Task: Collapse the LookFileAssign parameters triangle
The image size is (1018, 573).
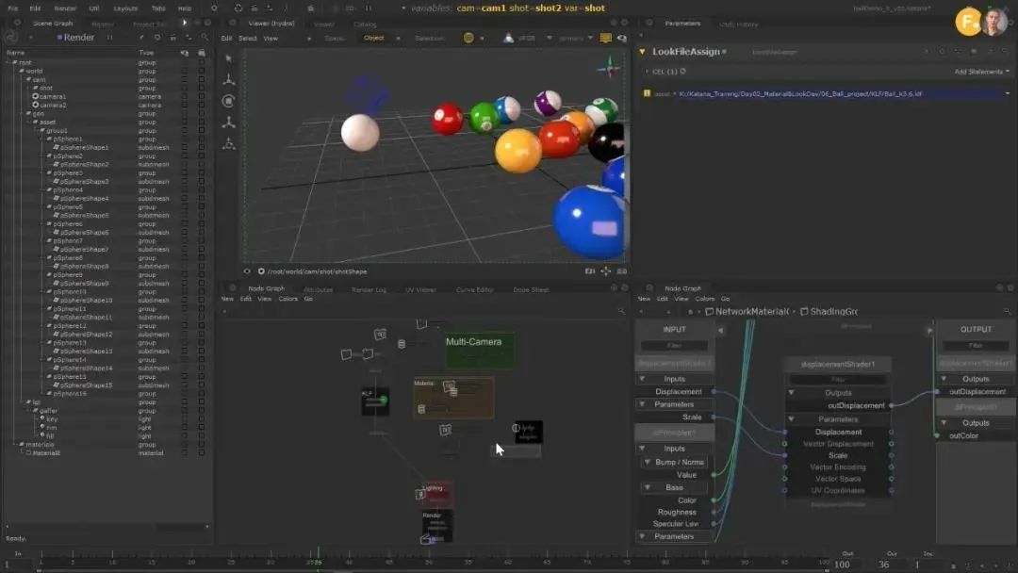Action: click(642, 52)
